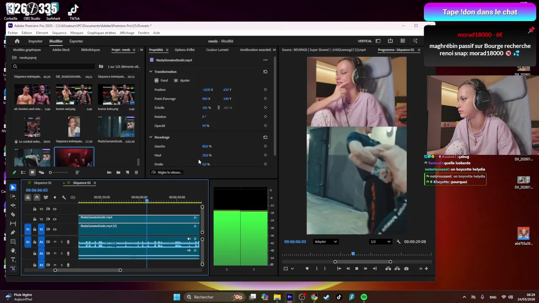Select the Hand tool
This screenshot has height=303, width=539.
pyautogui.click(x=13, y=250)
